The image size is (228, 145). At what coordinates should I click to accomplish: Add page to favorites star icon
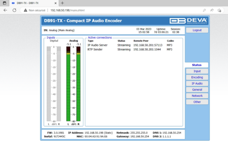point(219,10)
